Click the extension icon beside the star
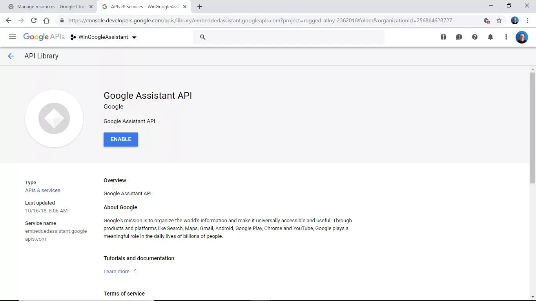The height and width of the screenshot is (301, 536). [487, 20]
